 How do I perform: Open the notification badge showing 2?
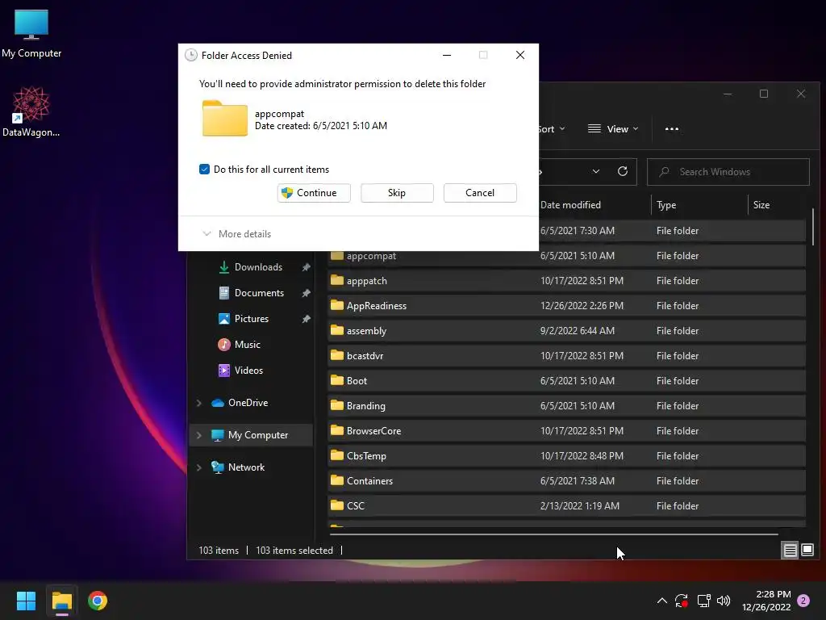tap(803, 601)
